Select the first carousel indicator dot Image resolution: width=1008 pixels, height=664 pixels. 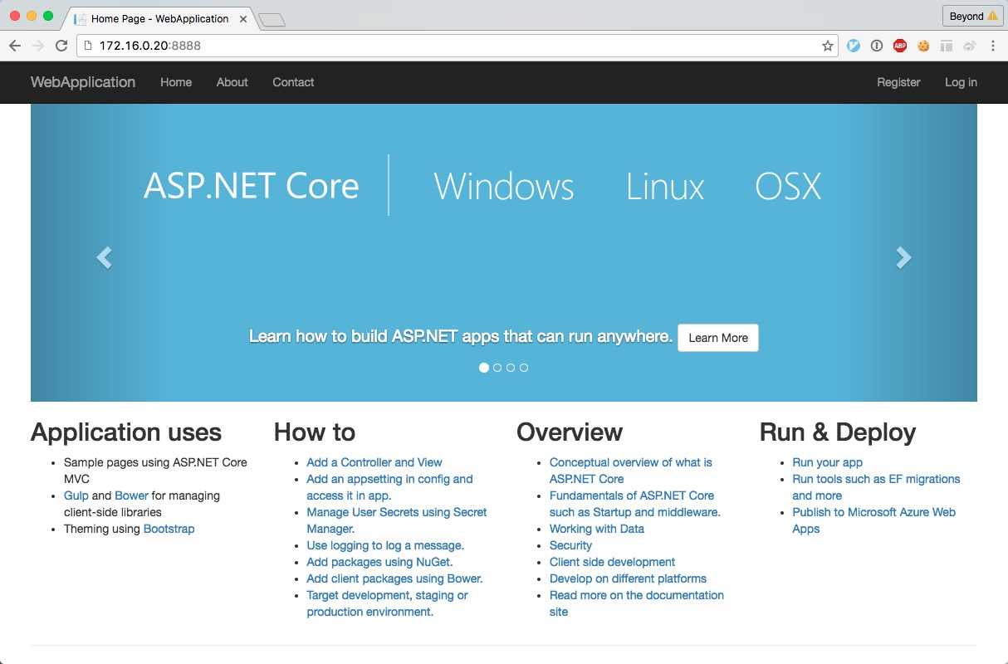[484, 368]
